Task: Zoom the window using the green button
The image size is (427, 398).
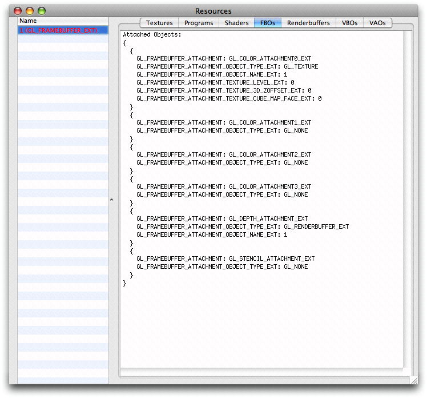Action: [x=42, y=11]
